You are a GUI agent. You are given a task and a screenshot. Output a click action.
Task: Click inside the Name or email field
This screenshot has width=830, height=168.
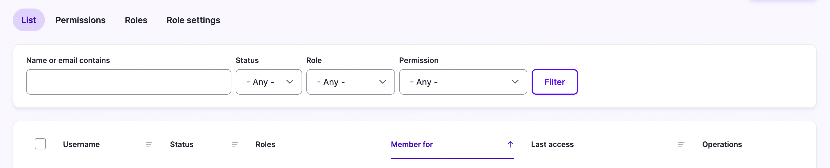coord(129,82)
